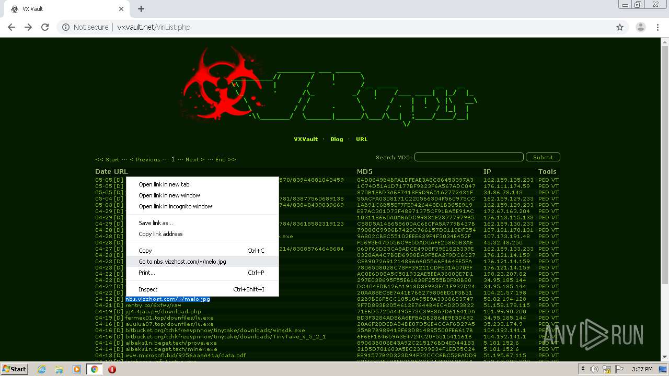Close the VX Vault tab
669x376 pixels.
[x=121, y=9]
